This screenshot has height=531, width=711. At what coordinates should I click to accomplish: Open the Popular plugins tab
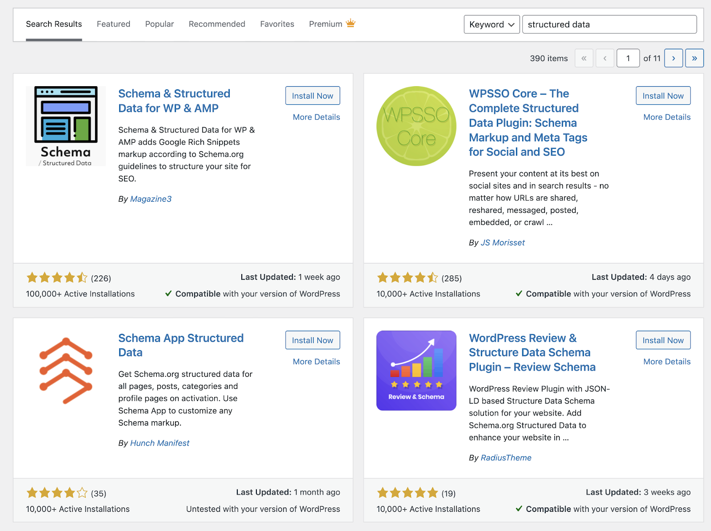[159, 24]
